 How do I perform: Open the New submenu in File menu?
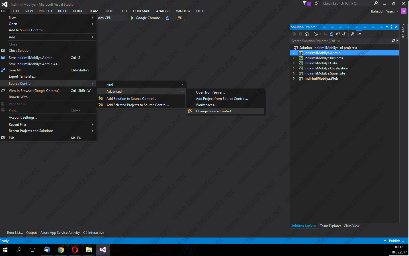coord(48,18)
